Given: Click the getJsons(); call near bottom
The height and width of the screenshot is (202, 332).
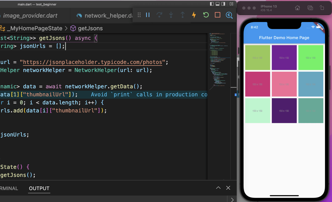Looking at the screenshot, I should click(18, 175).
